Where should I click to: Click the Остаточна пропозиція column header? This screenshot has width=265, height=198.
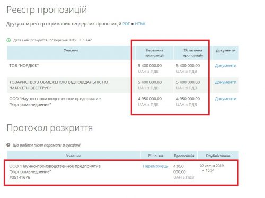(193, 53)
